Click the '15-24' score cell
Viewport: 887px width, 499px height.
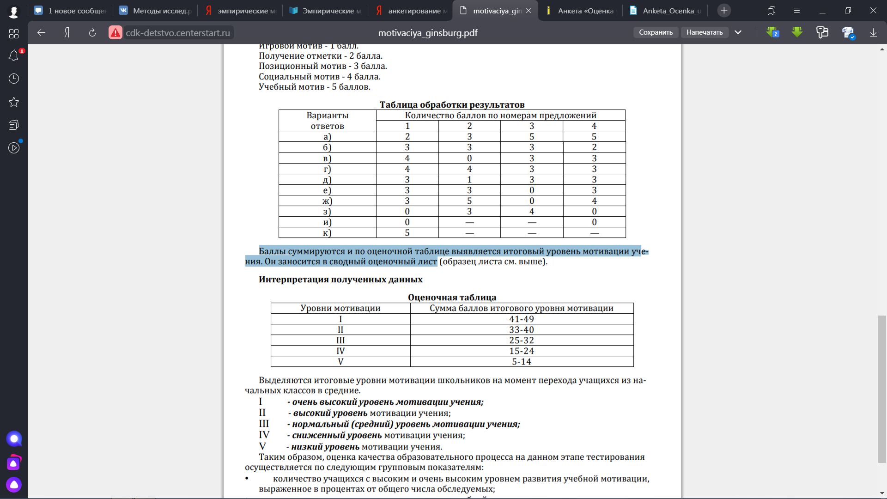[x=522, y=351]
